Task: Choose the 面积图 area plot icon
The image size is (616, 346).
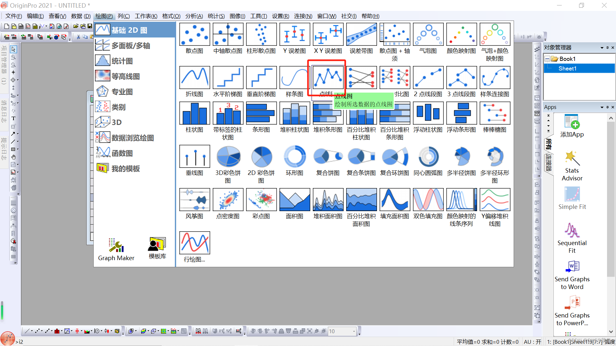Action: (295, 200)
